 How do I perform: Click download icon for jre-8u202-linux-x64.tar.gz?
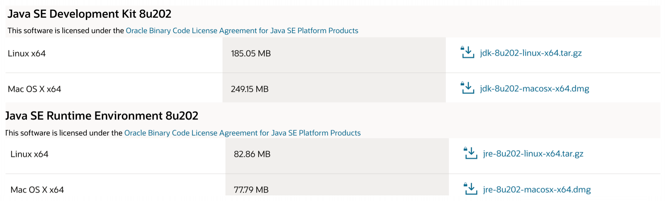click(x=470, y=153)
